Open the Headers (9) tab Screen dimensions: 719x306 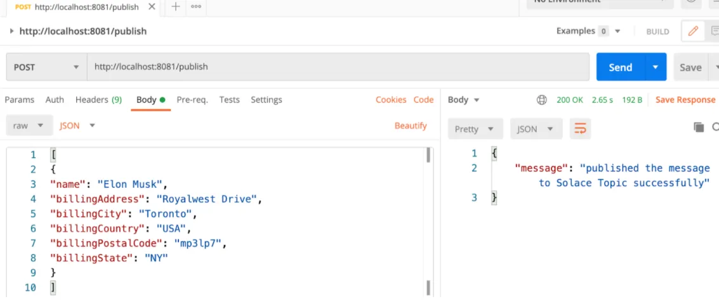click(98, 100)
